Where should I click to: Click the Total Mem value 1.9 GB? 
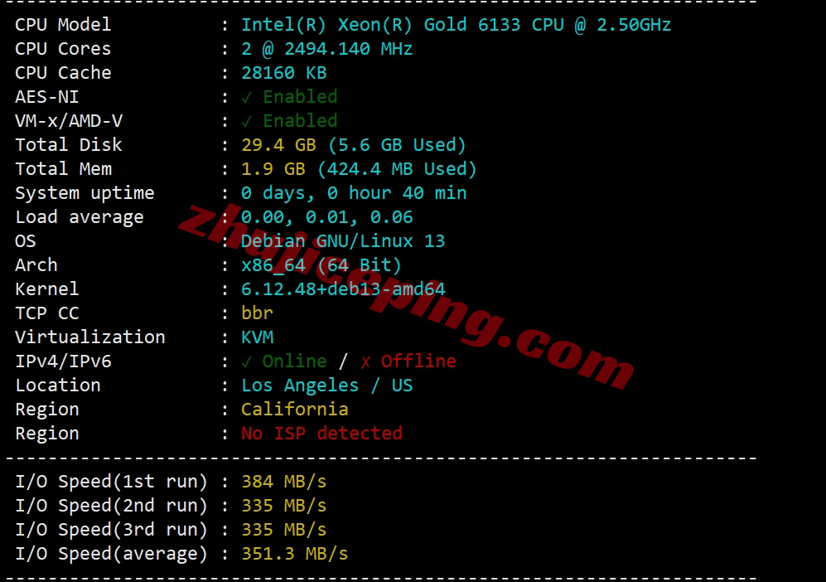[273, 169]
